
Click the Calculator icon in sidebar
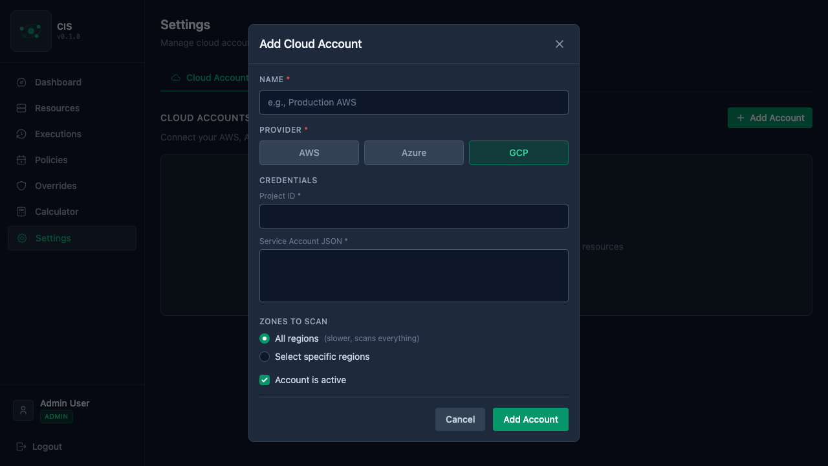[21, 212]
